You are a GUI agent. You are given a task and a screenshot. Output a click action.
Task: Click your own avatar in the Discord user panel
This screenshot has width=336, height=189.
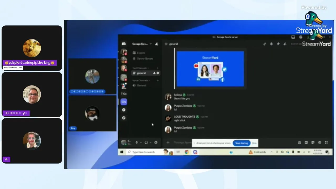tap(124, 142)
